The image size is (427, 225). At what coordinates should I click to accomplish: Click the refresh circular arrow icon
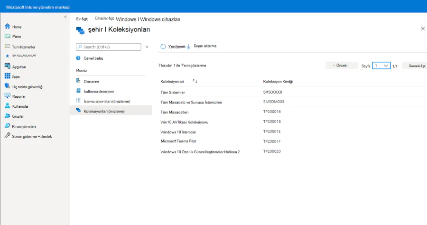click(x=163, y=47)
